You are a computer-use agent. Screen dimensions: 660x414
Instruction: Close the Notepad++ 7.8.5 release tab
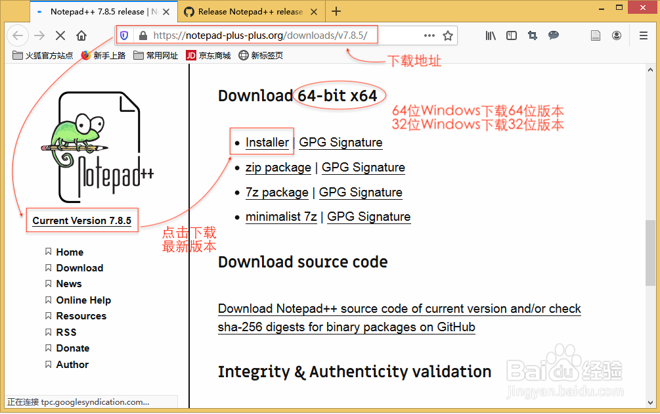(166, 12)
